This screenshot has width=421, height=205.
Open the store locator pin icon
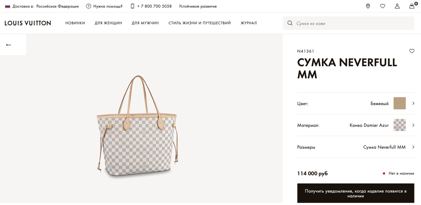click(368, 6)
